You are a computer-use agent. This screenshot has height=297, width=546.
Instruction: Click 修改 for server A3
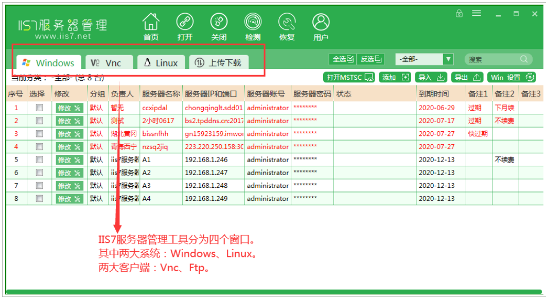[69, 186]
